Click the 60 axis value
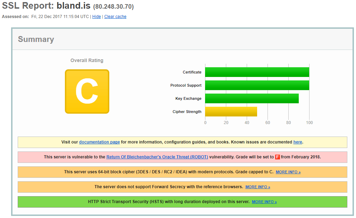Viewport: 356px width, 218px height. coord(268,122)
